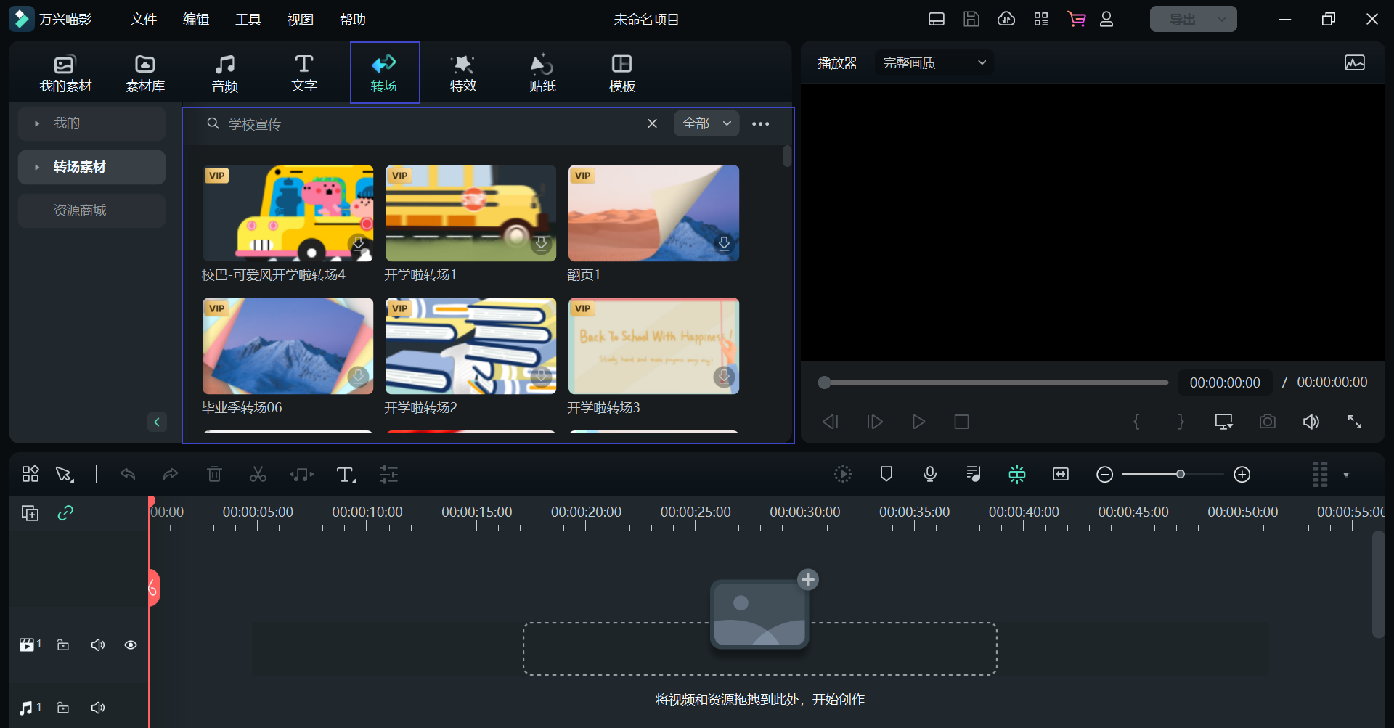Click the 资源商城 button

tap(80, 210)
